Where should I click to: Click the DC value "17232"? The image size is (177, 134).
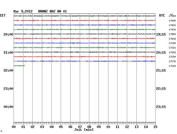tap(172, 52)
